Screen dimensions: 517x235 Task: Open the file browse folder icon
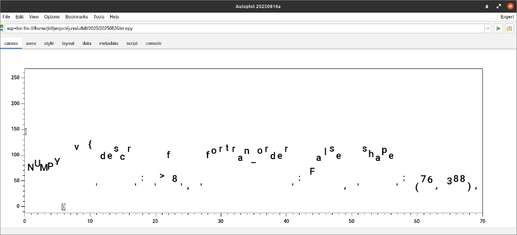tap(510, 28)
